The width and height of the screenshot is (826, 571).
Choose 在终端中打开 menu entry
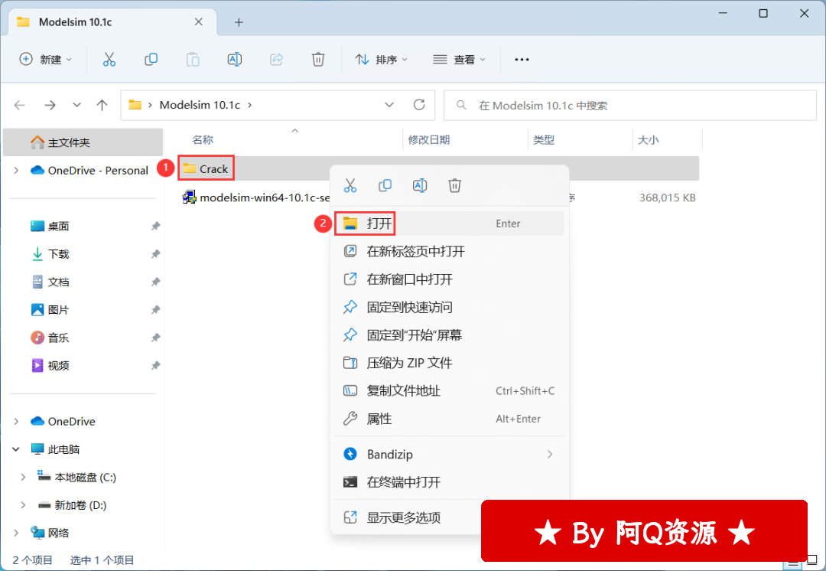click(450, 482)
